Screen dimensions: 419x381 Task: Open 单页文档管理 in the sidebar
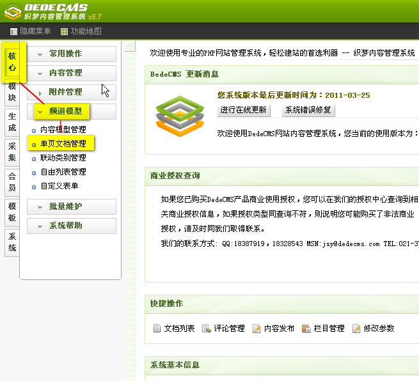click(63, 144)
